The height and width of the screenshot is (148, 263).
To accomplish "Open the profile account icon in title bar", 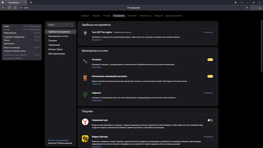I will tap(235, 3).
